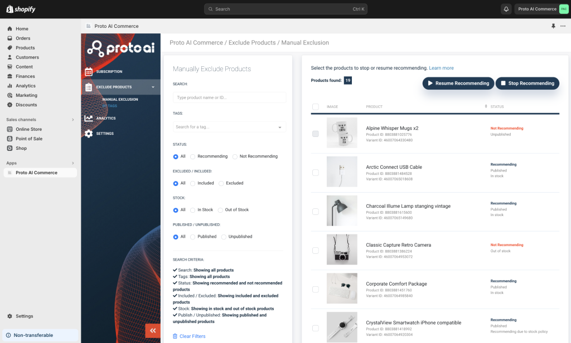Open the AI Tags page

[x=109, y=106]
